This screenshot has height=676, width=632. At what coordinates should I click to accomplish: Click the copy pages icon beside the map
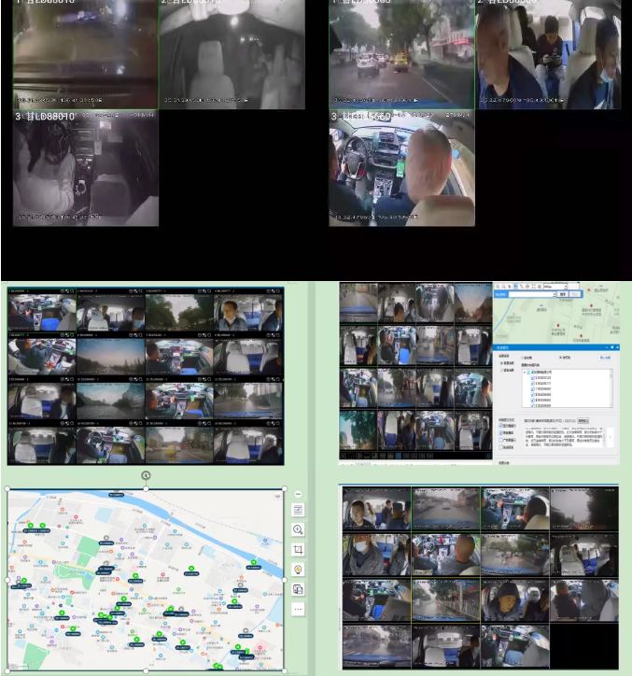[298, 589]
